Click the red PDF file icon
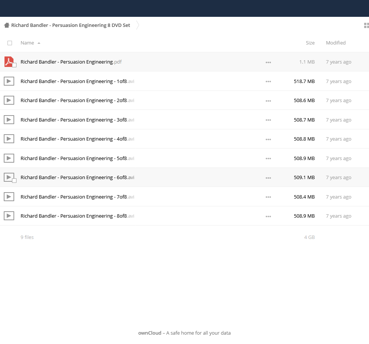The width and height of the screenshot is (369, 344). point(9,62)
